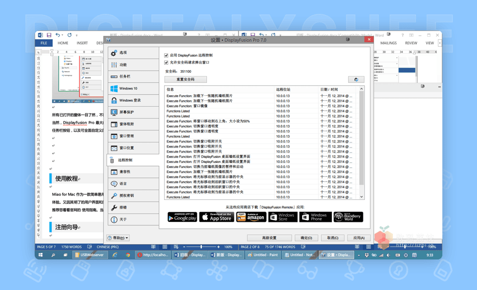Open the Windows 10 settings section
The height and width of the screenshot is (290, 477).
point(133,89)
